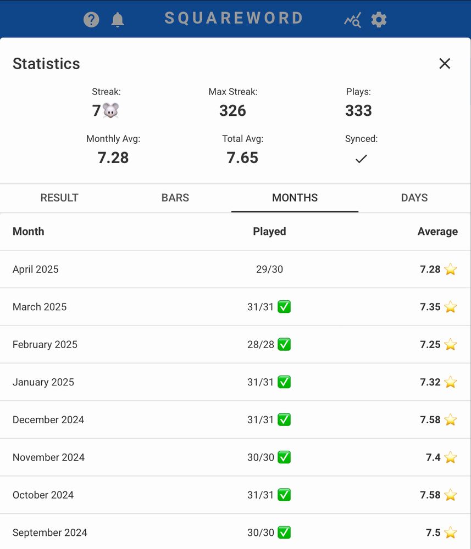
Task: Open the settings gear icon
Action: tap(379, 20)
